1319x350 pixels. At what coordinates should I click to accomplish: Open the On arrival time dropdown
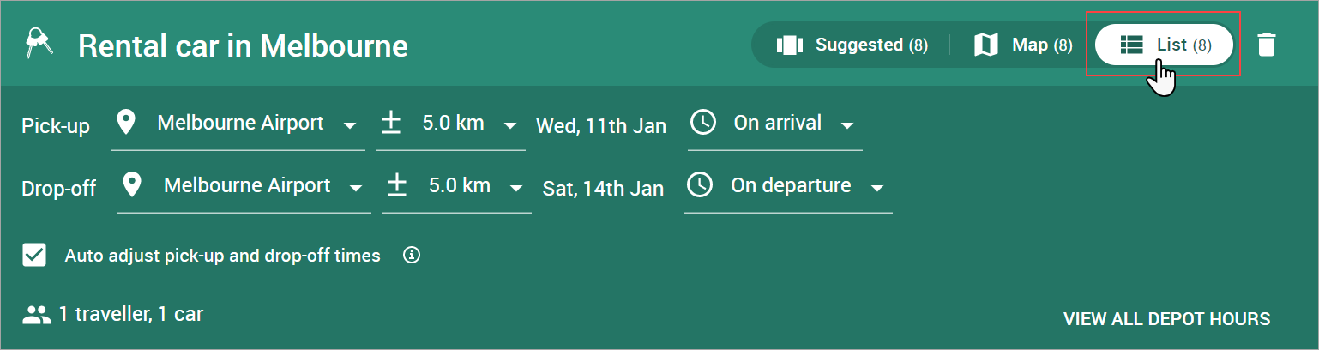[775, 124]
